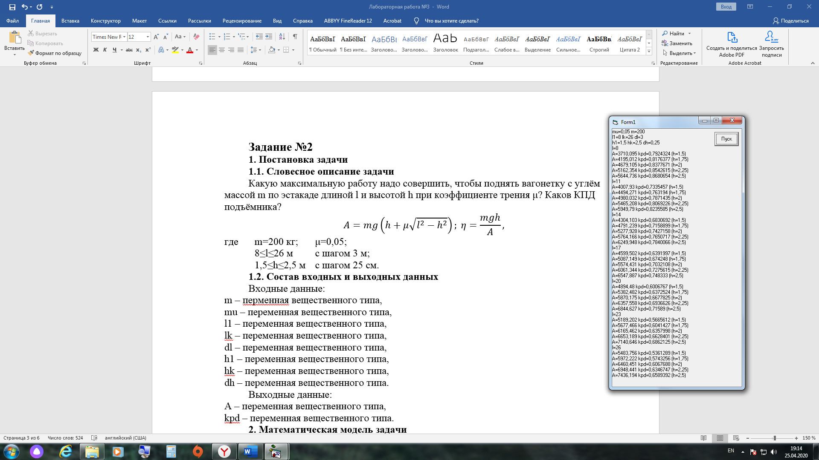Align the paragraph to the right
This screenshot has height=460, width=819.
(231, 50)
